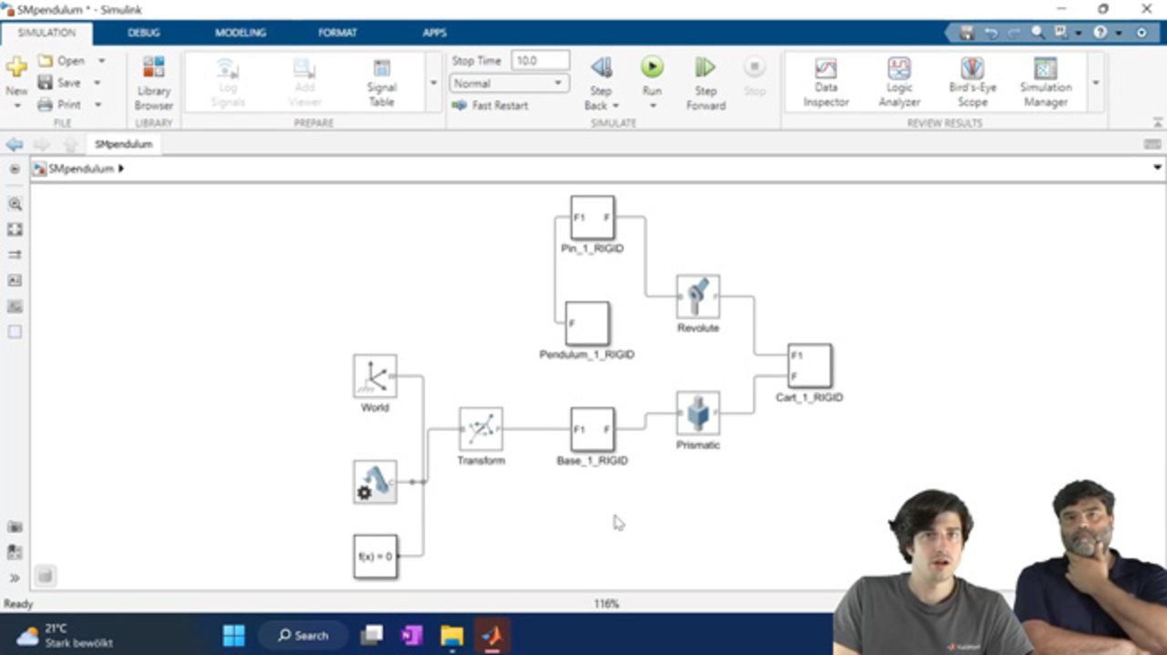Click the Save button
1167x655 pixels.
[x=60, y=82]
